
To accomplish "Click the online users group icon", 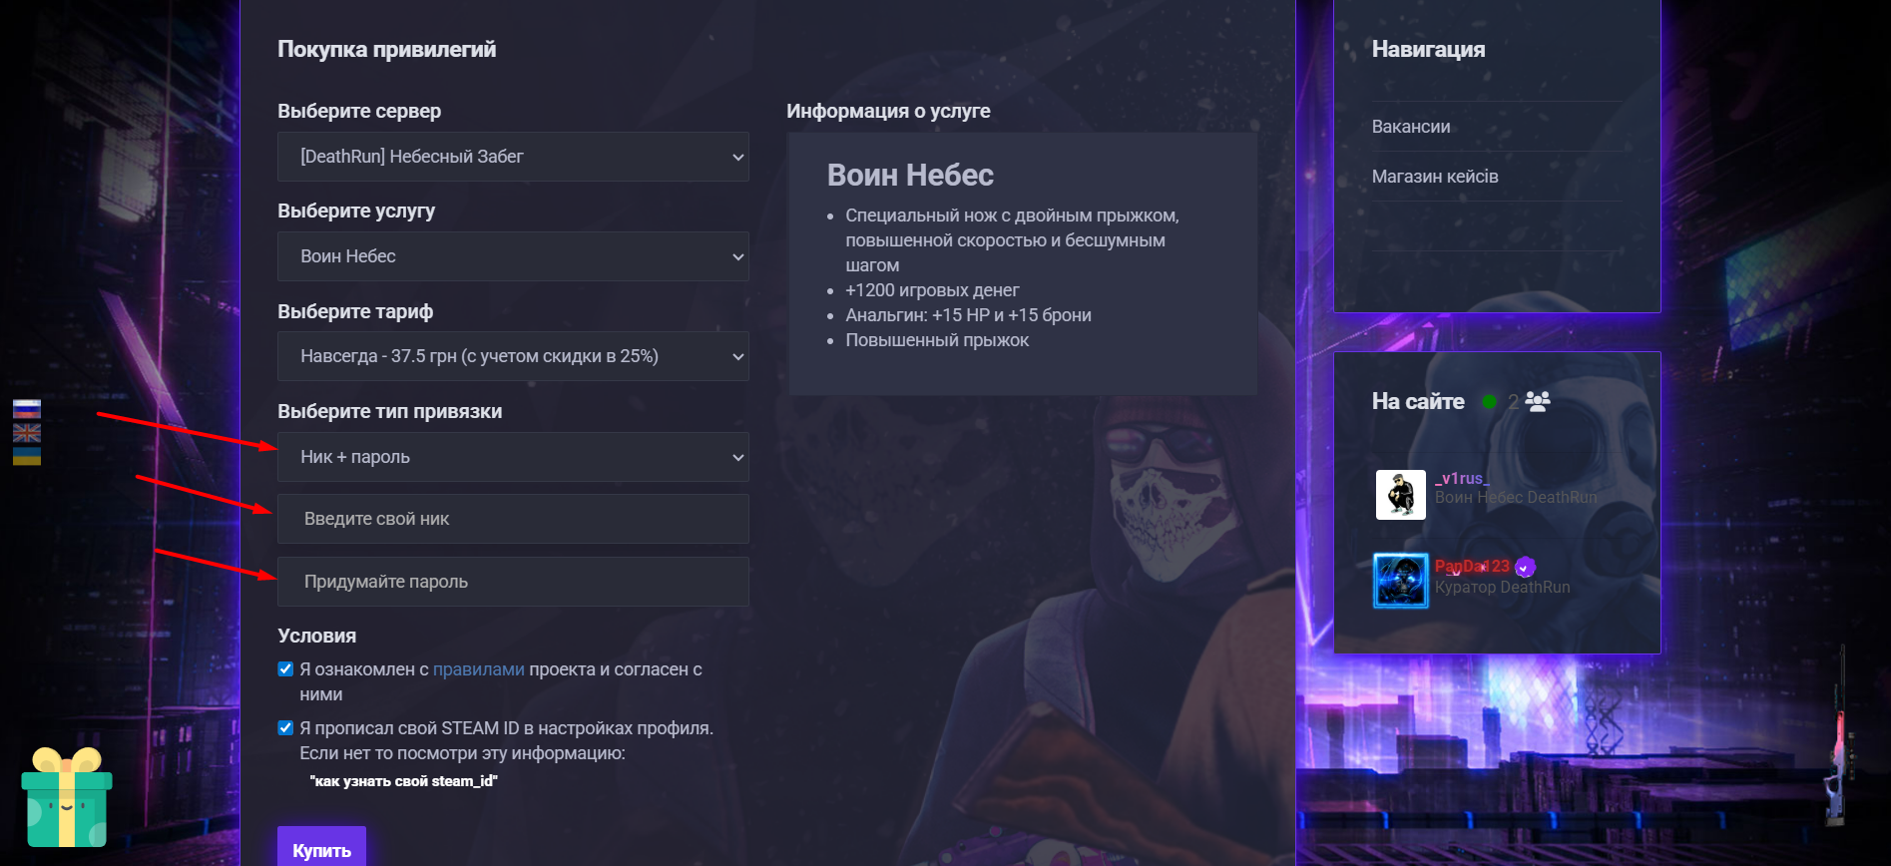I will pyautogui.click(x=1538, y=401).
